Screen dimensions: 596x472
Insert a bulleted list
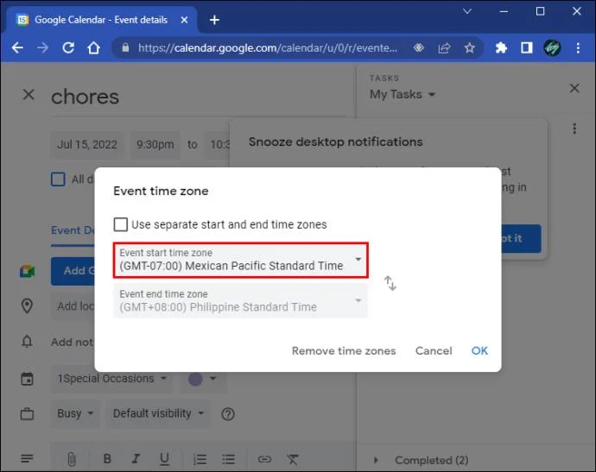[228, 459]
